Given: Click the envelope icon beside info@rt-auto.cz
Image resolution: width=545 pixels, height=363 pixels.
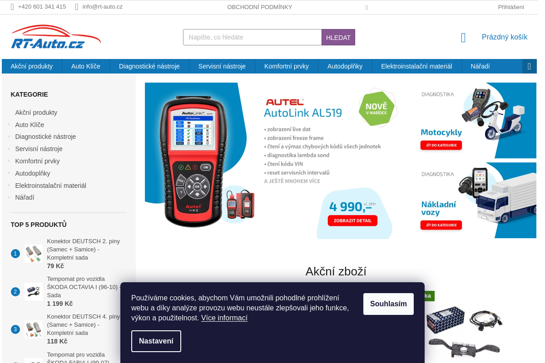Looking at the screenshot, I should (x=77, y=7).
